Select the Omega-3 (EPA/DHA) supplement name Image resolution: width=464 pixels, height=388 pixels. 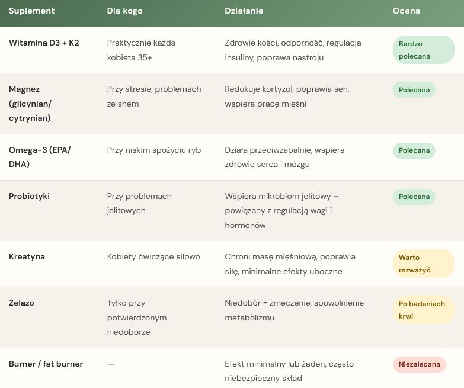pos(40,157)
